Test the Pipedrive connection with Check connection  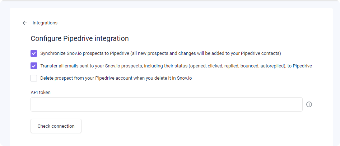click(x=56, y=126)
